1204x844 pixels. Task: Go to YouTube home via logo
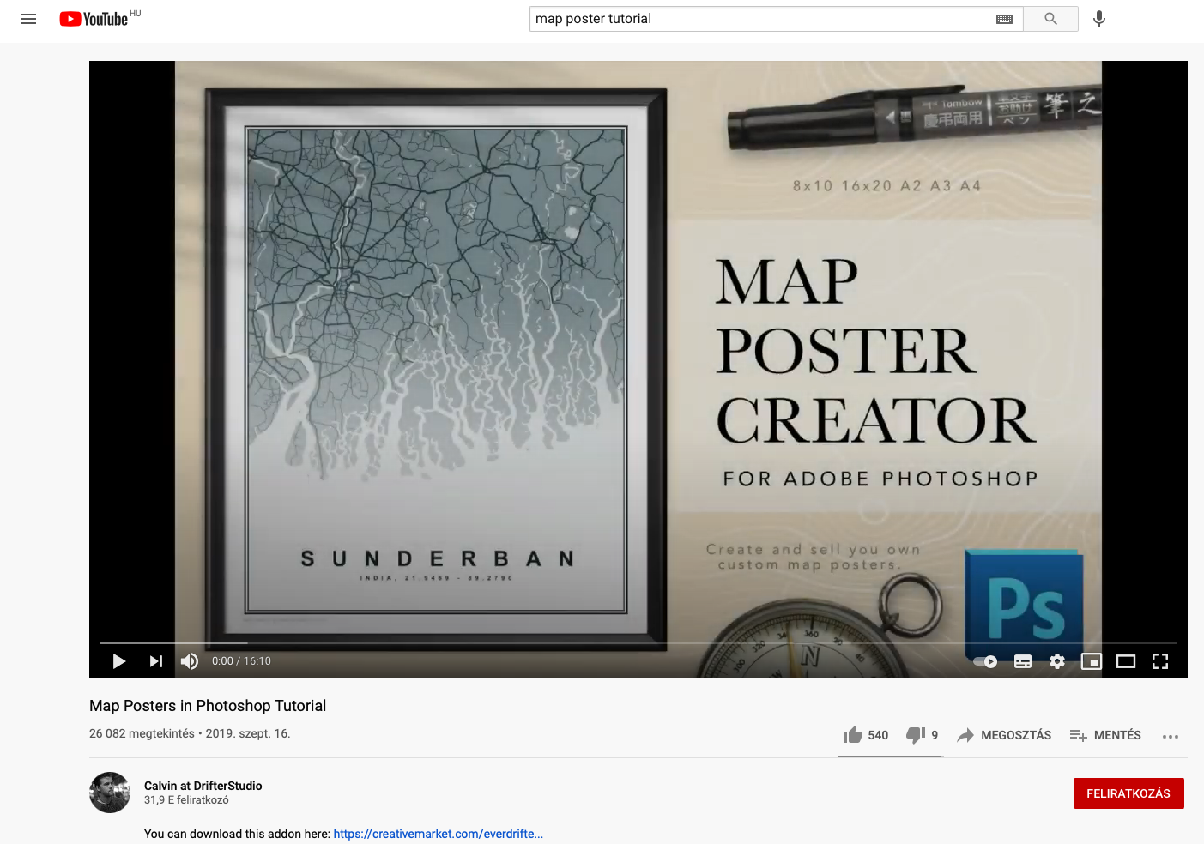[x=94, y=19]
